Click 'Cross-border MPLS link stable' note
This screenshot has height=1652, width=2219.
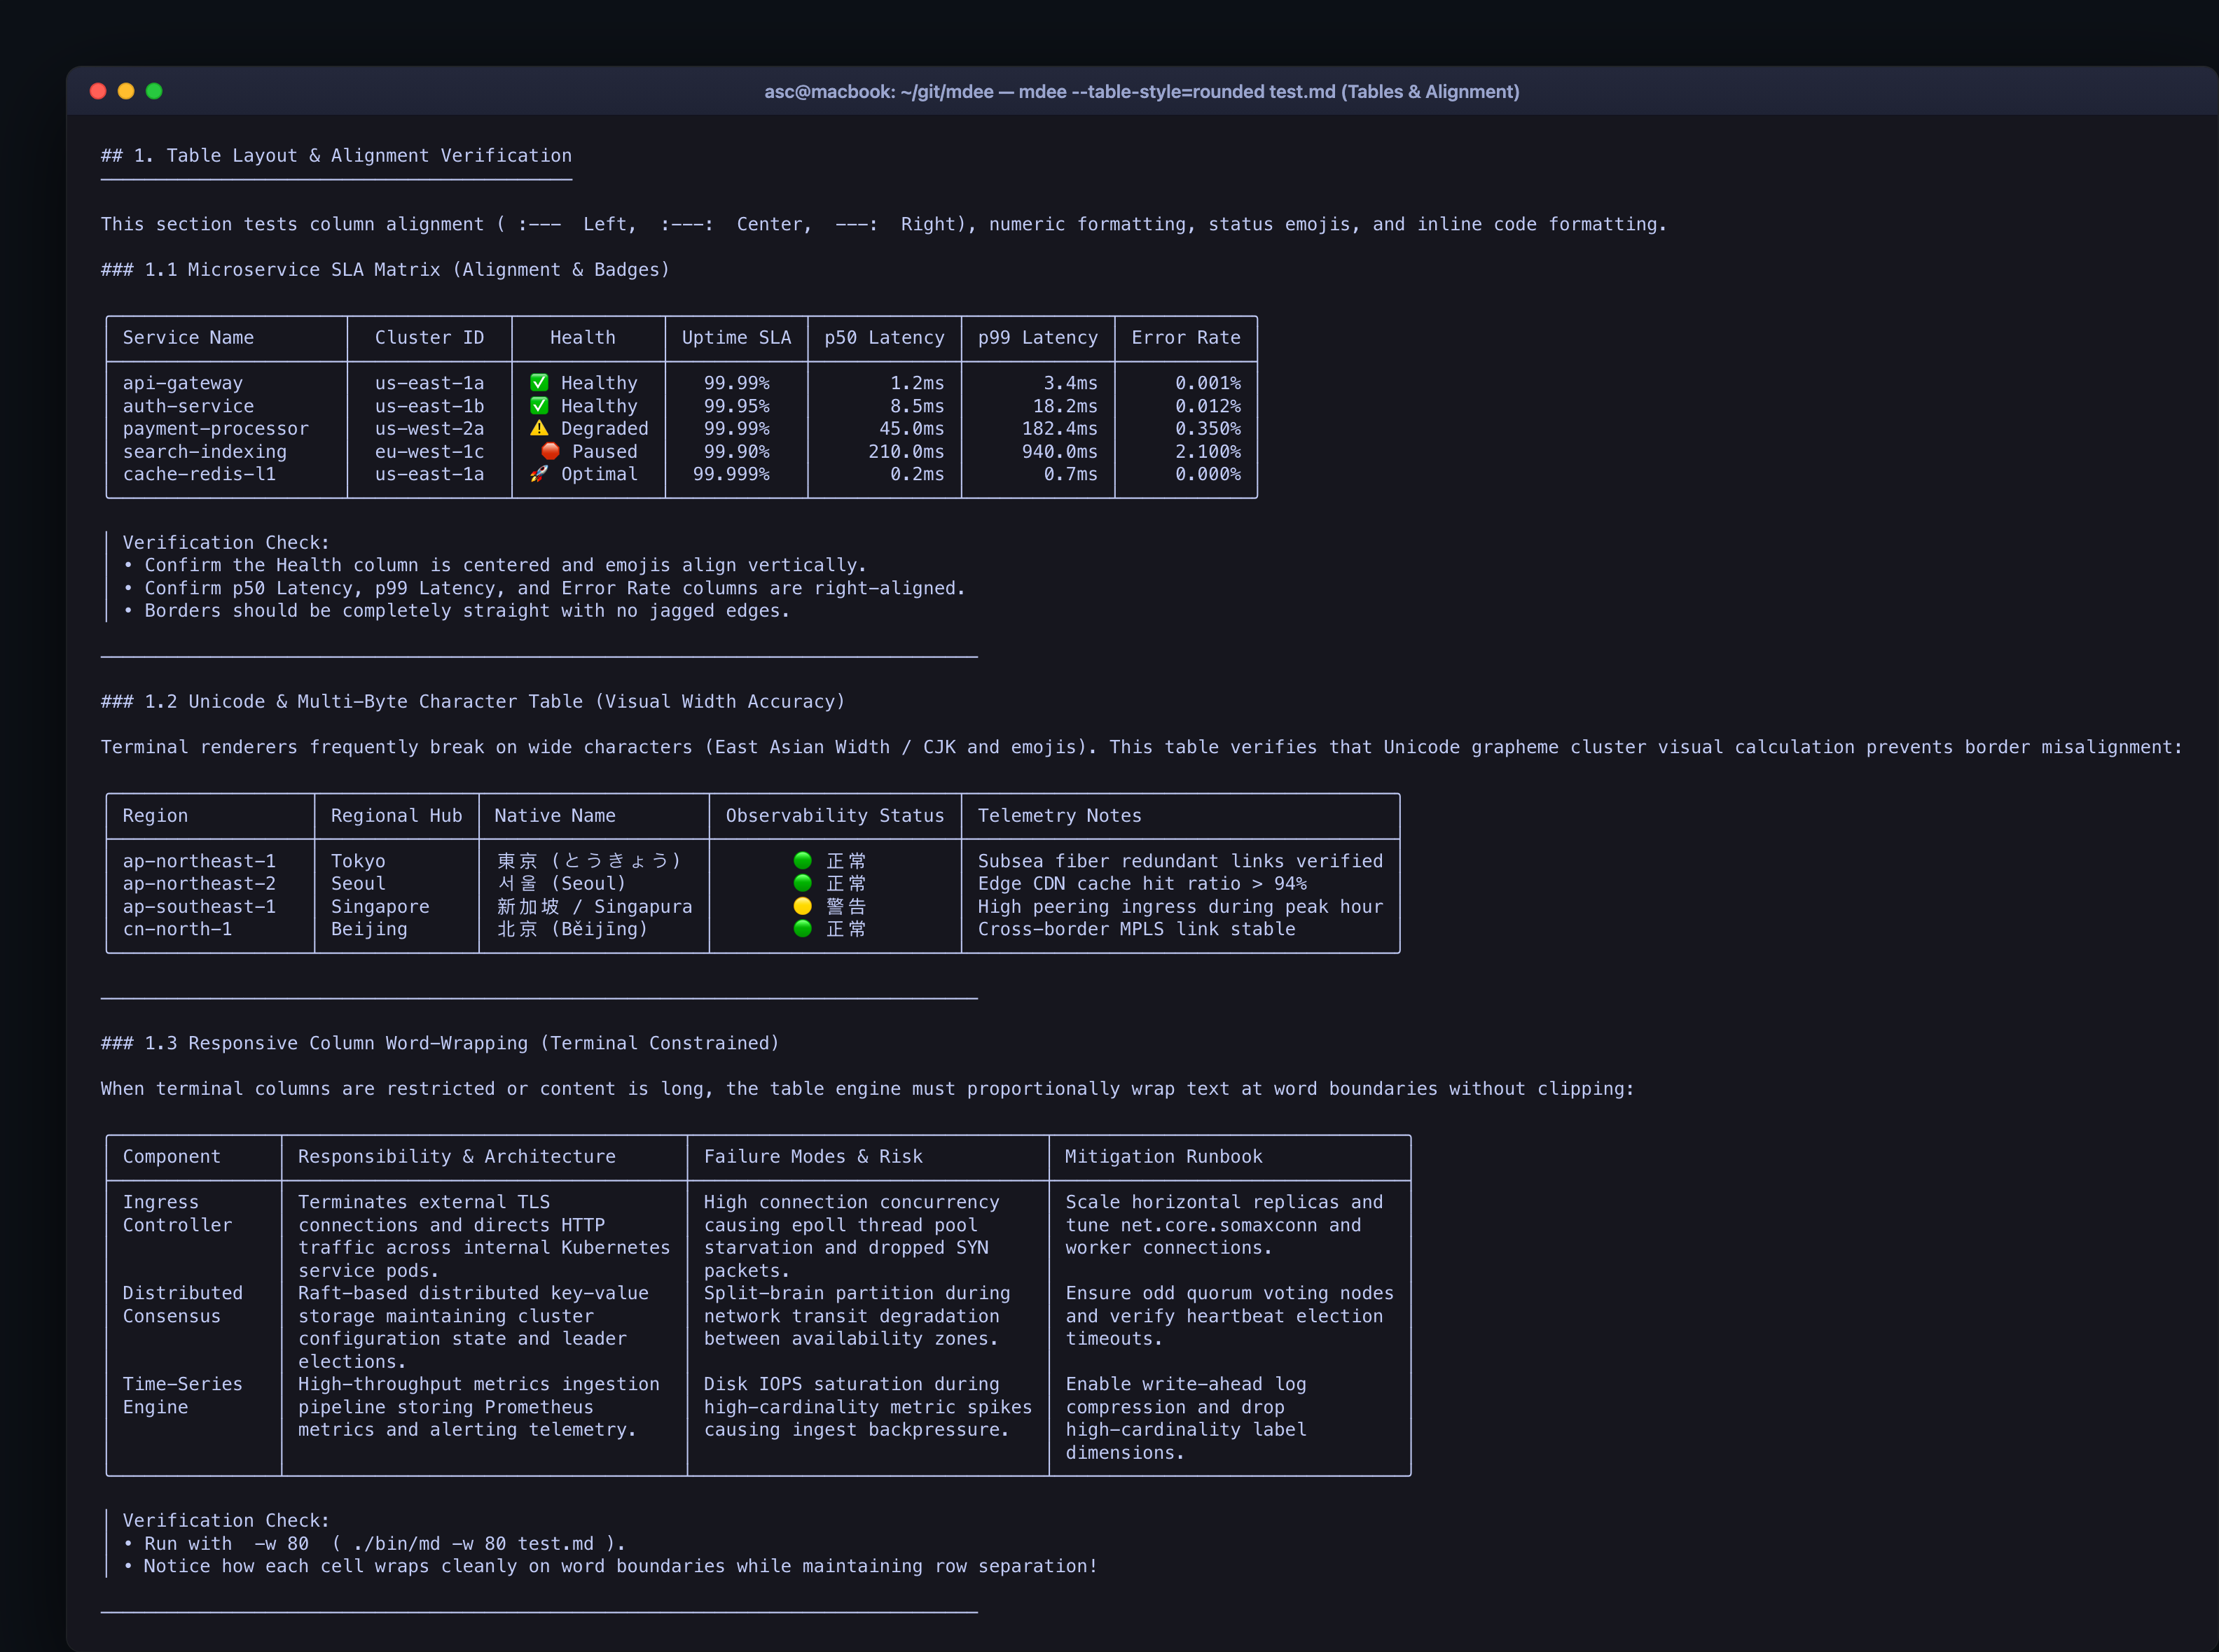pos(1137,929)
